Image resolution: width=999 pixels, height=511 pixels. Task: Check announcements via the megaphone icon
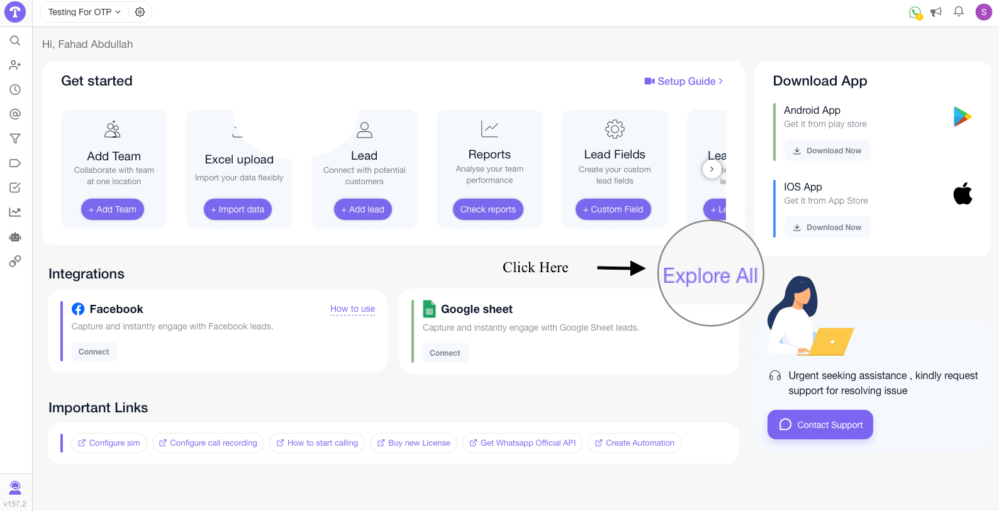936,12
